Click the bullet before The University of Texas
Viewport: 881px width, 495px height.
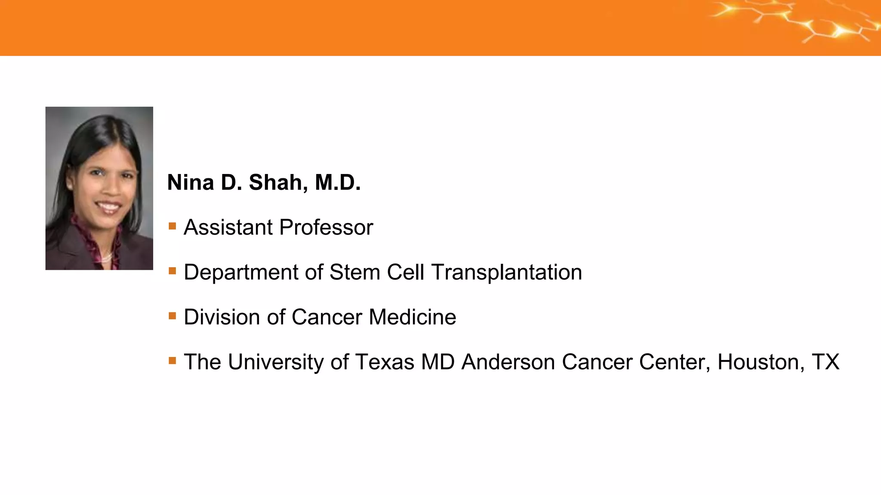(173, 361)
